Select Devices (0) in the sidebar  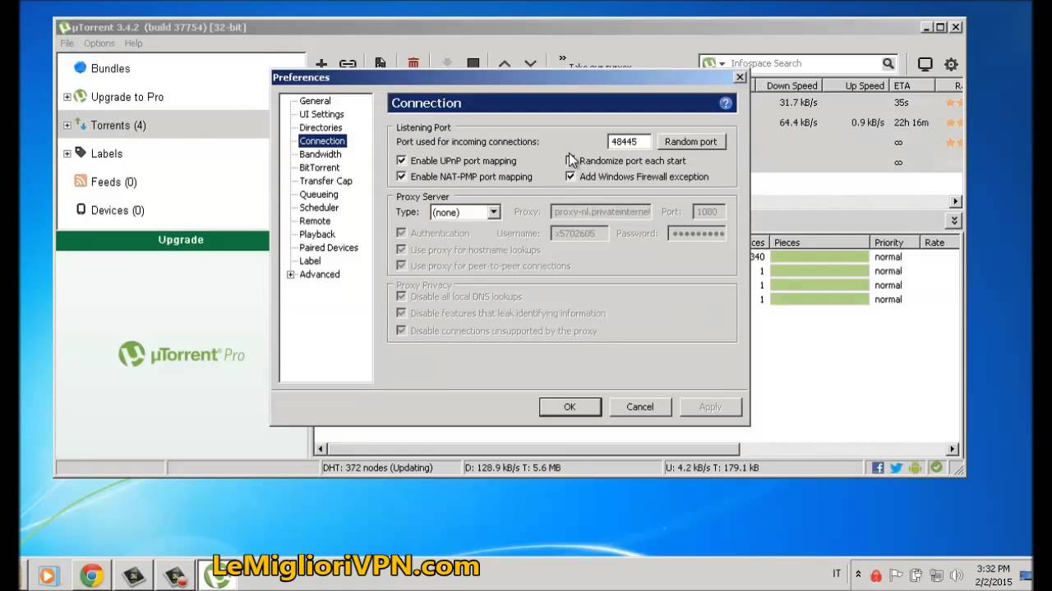(x=109, y=211)
